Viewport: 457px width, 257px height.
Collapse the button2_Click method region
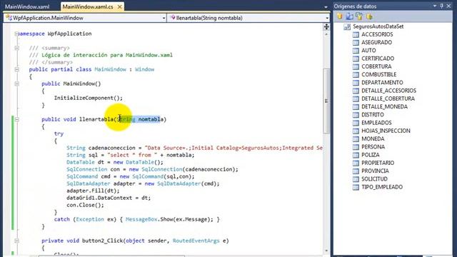[16, 241]
